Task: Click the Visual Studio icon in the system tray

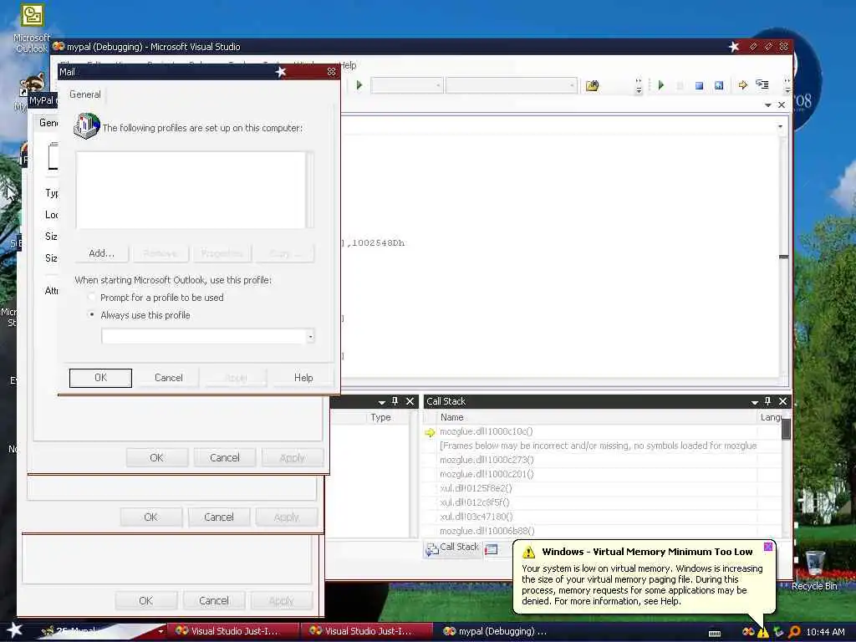Action: [x=748, y=632]
